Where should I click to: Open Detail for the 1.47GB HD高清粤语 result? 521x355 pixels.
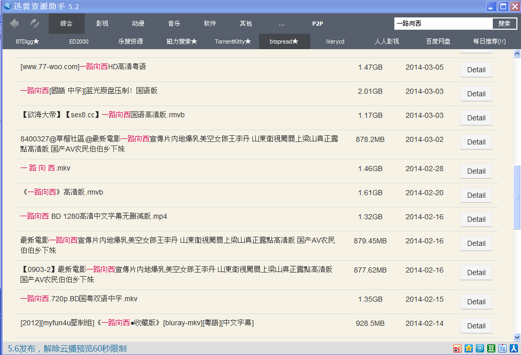[476, 70]
